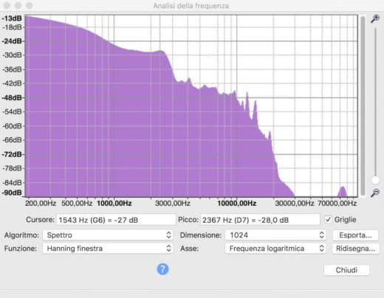Click the spectrum peak near 2367 Hz
The height and width of the screenshot is (298, 384).
[x=161, y=51]
